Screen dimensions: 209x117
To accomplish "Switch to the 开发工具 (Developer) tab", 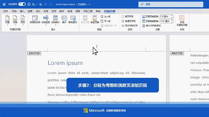I will coord(88,11).
